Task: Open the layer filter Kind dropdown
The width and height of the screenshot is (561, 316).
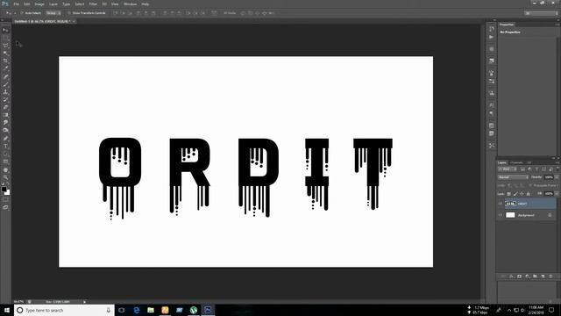Action: pyautogui.click(x=508, y=169)
